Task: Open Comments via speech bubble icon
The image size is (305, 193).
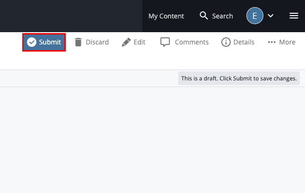Action: point(165,42)
